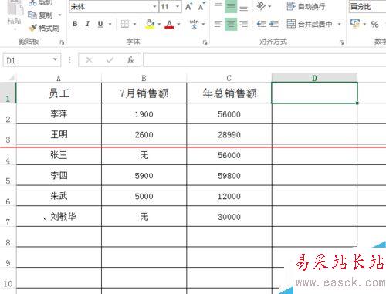Viewport: 386px width, 294px height.
Task: Click the text orientation icon
Action: click(261, 6)
